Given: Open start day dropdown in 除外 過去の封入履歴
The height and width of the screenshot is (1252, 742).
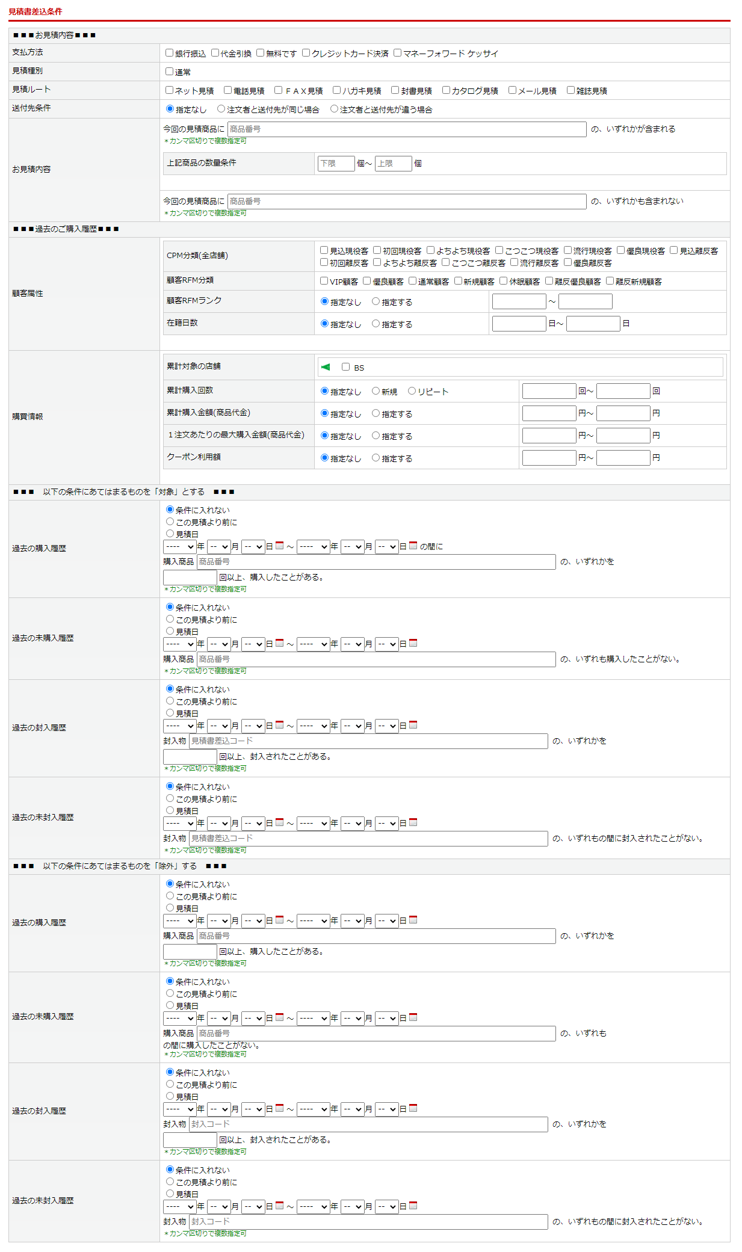Looking at the screenshot, I should [x=253, y=1109].
